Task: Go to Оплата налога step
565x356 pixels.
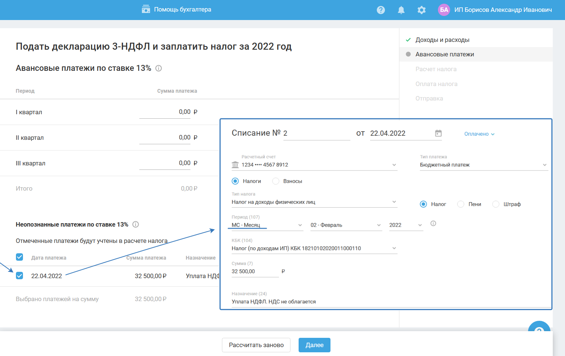Action: 436,84
